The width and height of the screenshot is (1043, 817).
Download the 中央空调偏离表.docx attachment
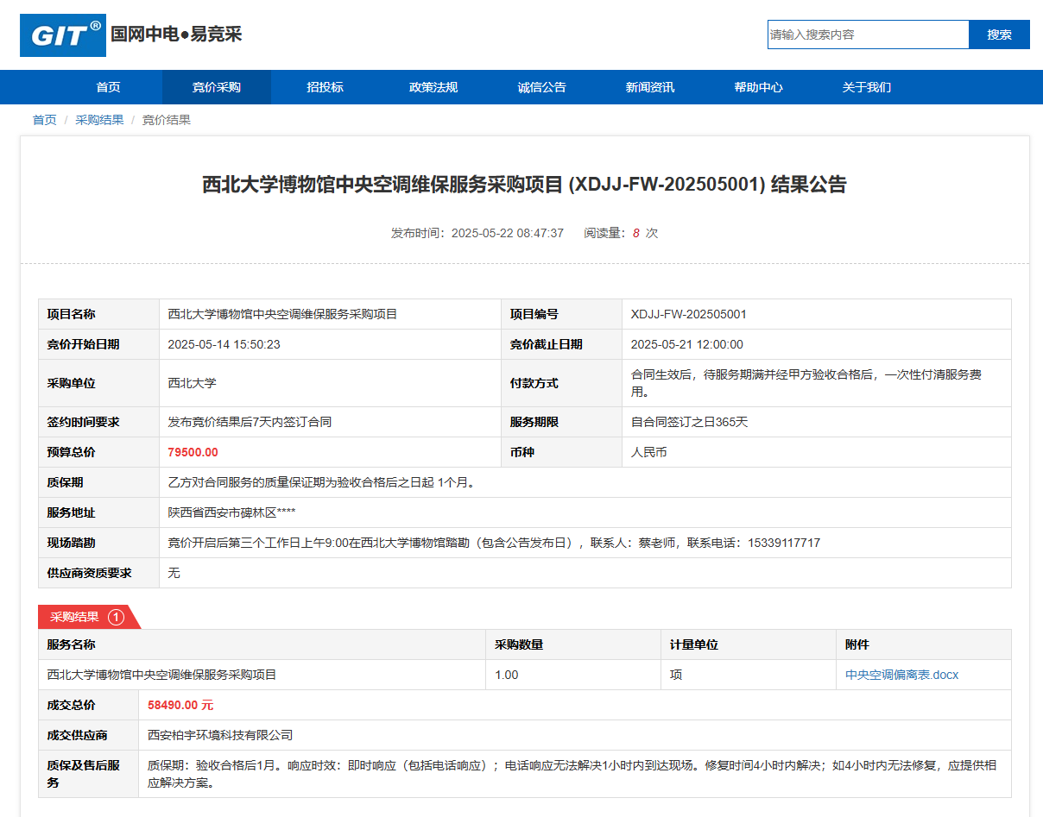coord(901,675)
